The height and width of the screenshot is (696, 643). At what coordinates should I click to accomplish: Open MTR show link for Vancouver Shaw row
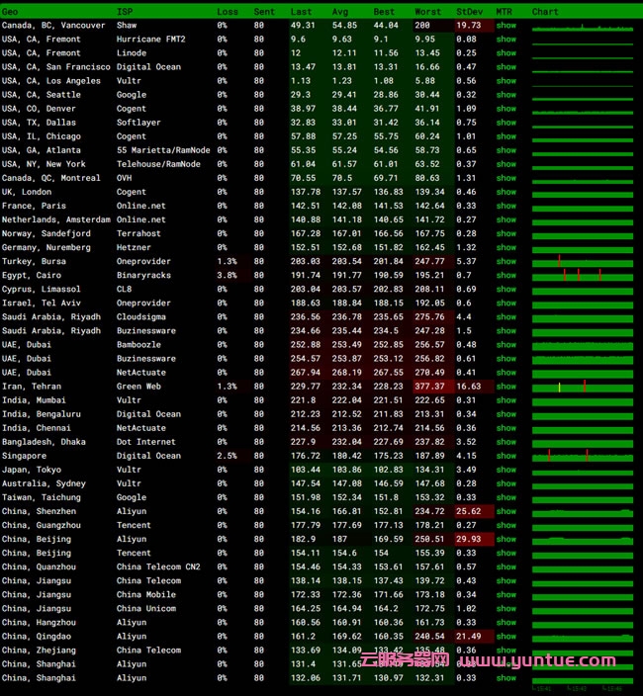click(505, 25)
